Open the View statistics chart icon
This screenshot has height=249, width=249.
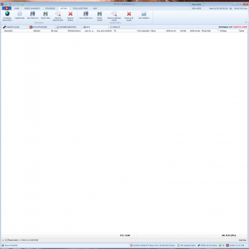(x=144, y=14)
